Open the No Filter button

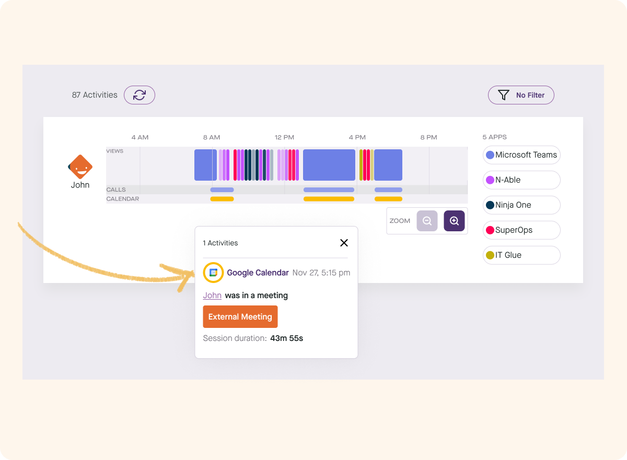click(x=521, y=95)
